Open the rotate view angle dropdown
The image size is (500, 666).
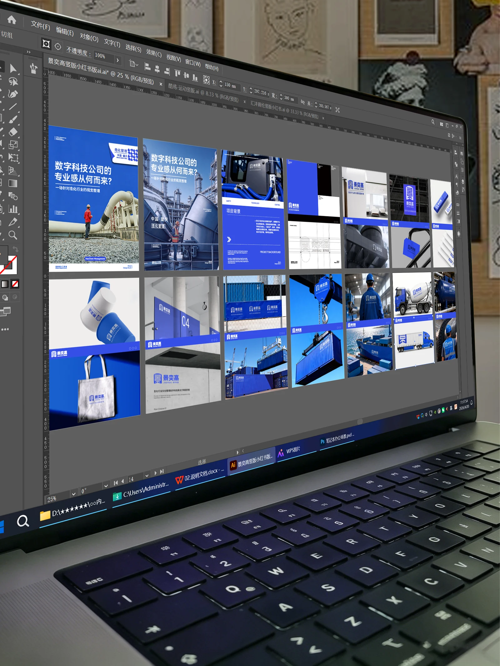pyautogui.click(x=106, y=486)
